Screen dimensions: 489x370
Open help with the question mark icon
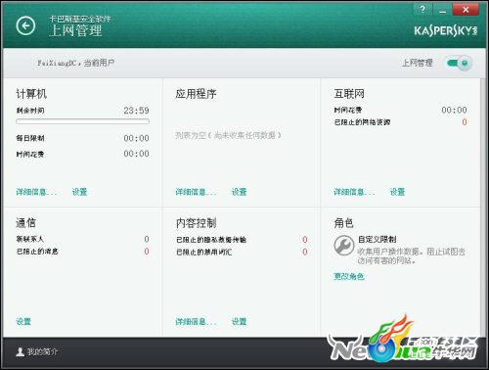(422, 10)
